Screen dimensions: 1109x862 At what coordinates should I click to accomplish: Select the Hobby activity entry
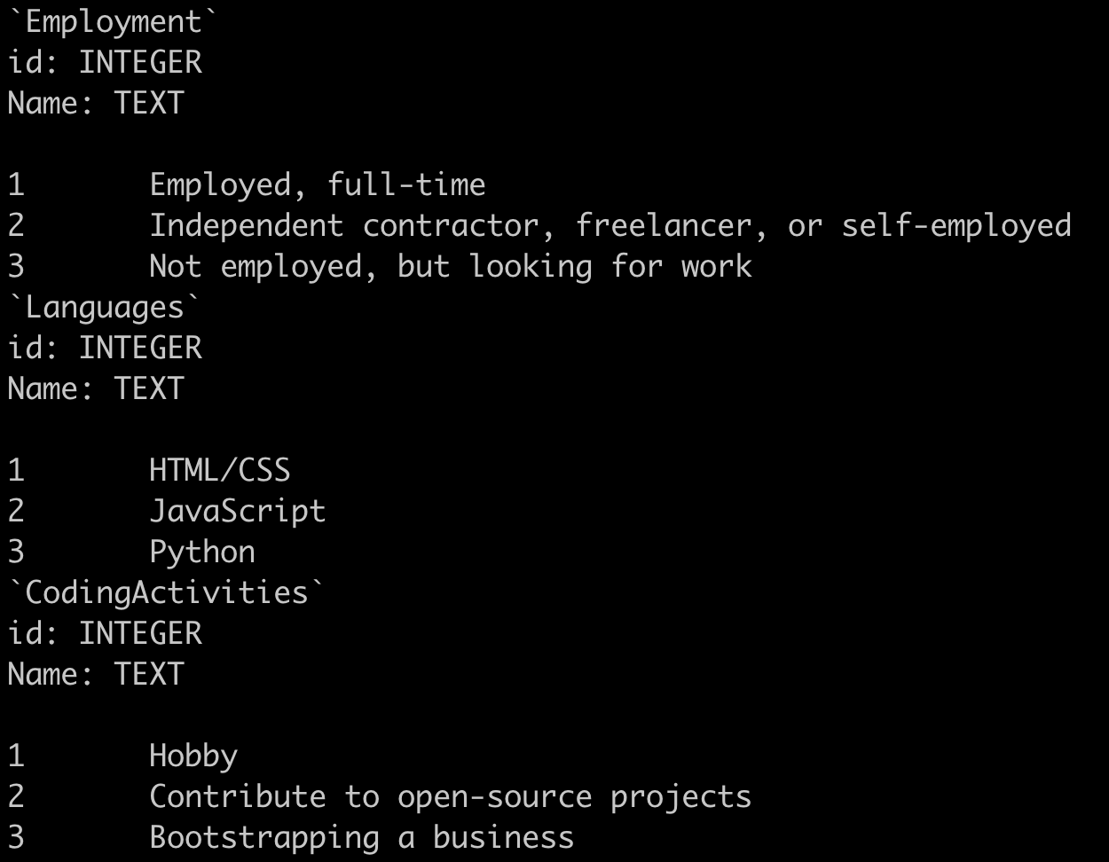click(x=193, y=756)
